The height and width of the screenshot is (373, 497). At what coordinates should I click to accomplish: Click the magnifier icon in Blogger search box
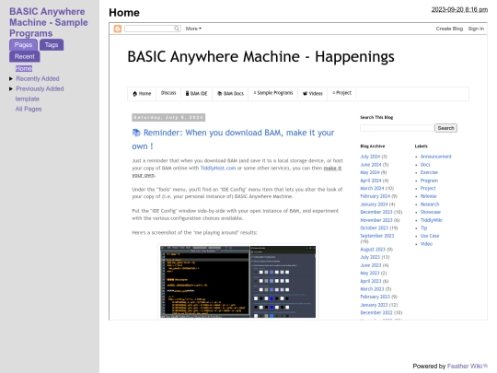tap(177, 29)
